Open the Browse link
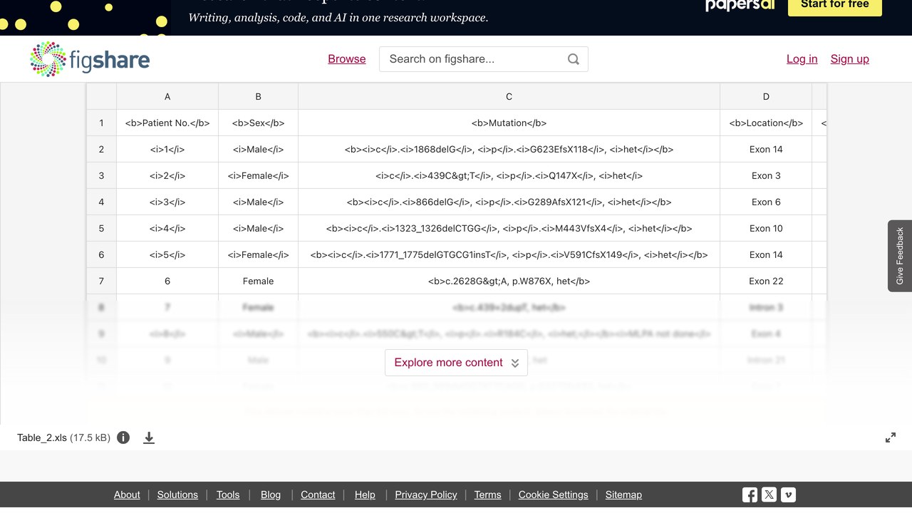Viewport: 912px width, 513px height. tap(347, 59)
